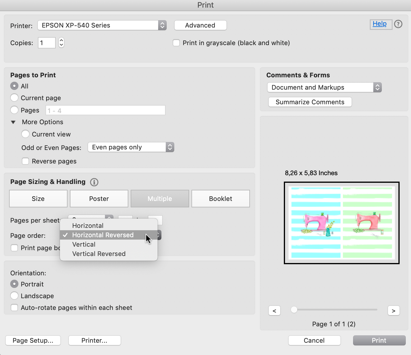
Task: Click the round question mark help icon
Action: click(x=398, y=24)
